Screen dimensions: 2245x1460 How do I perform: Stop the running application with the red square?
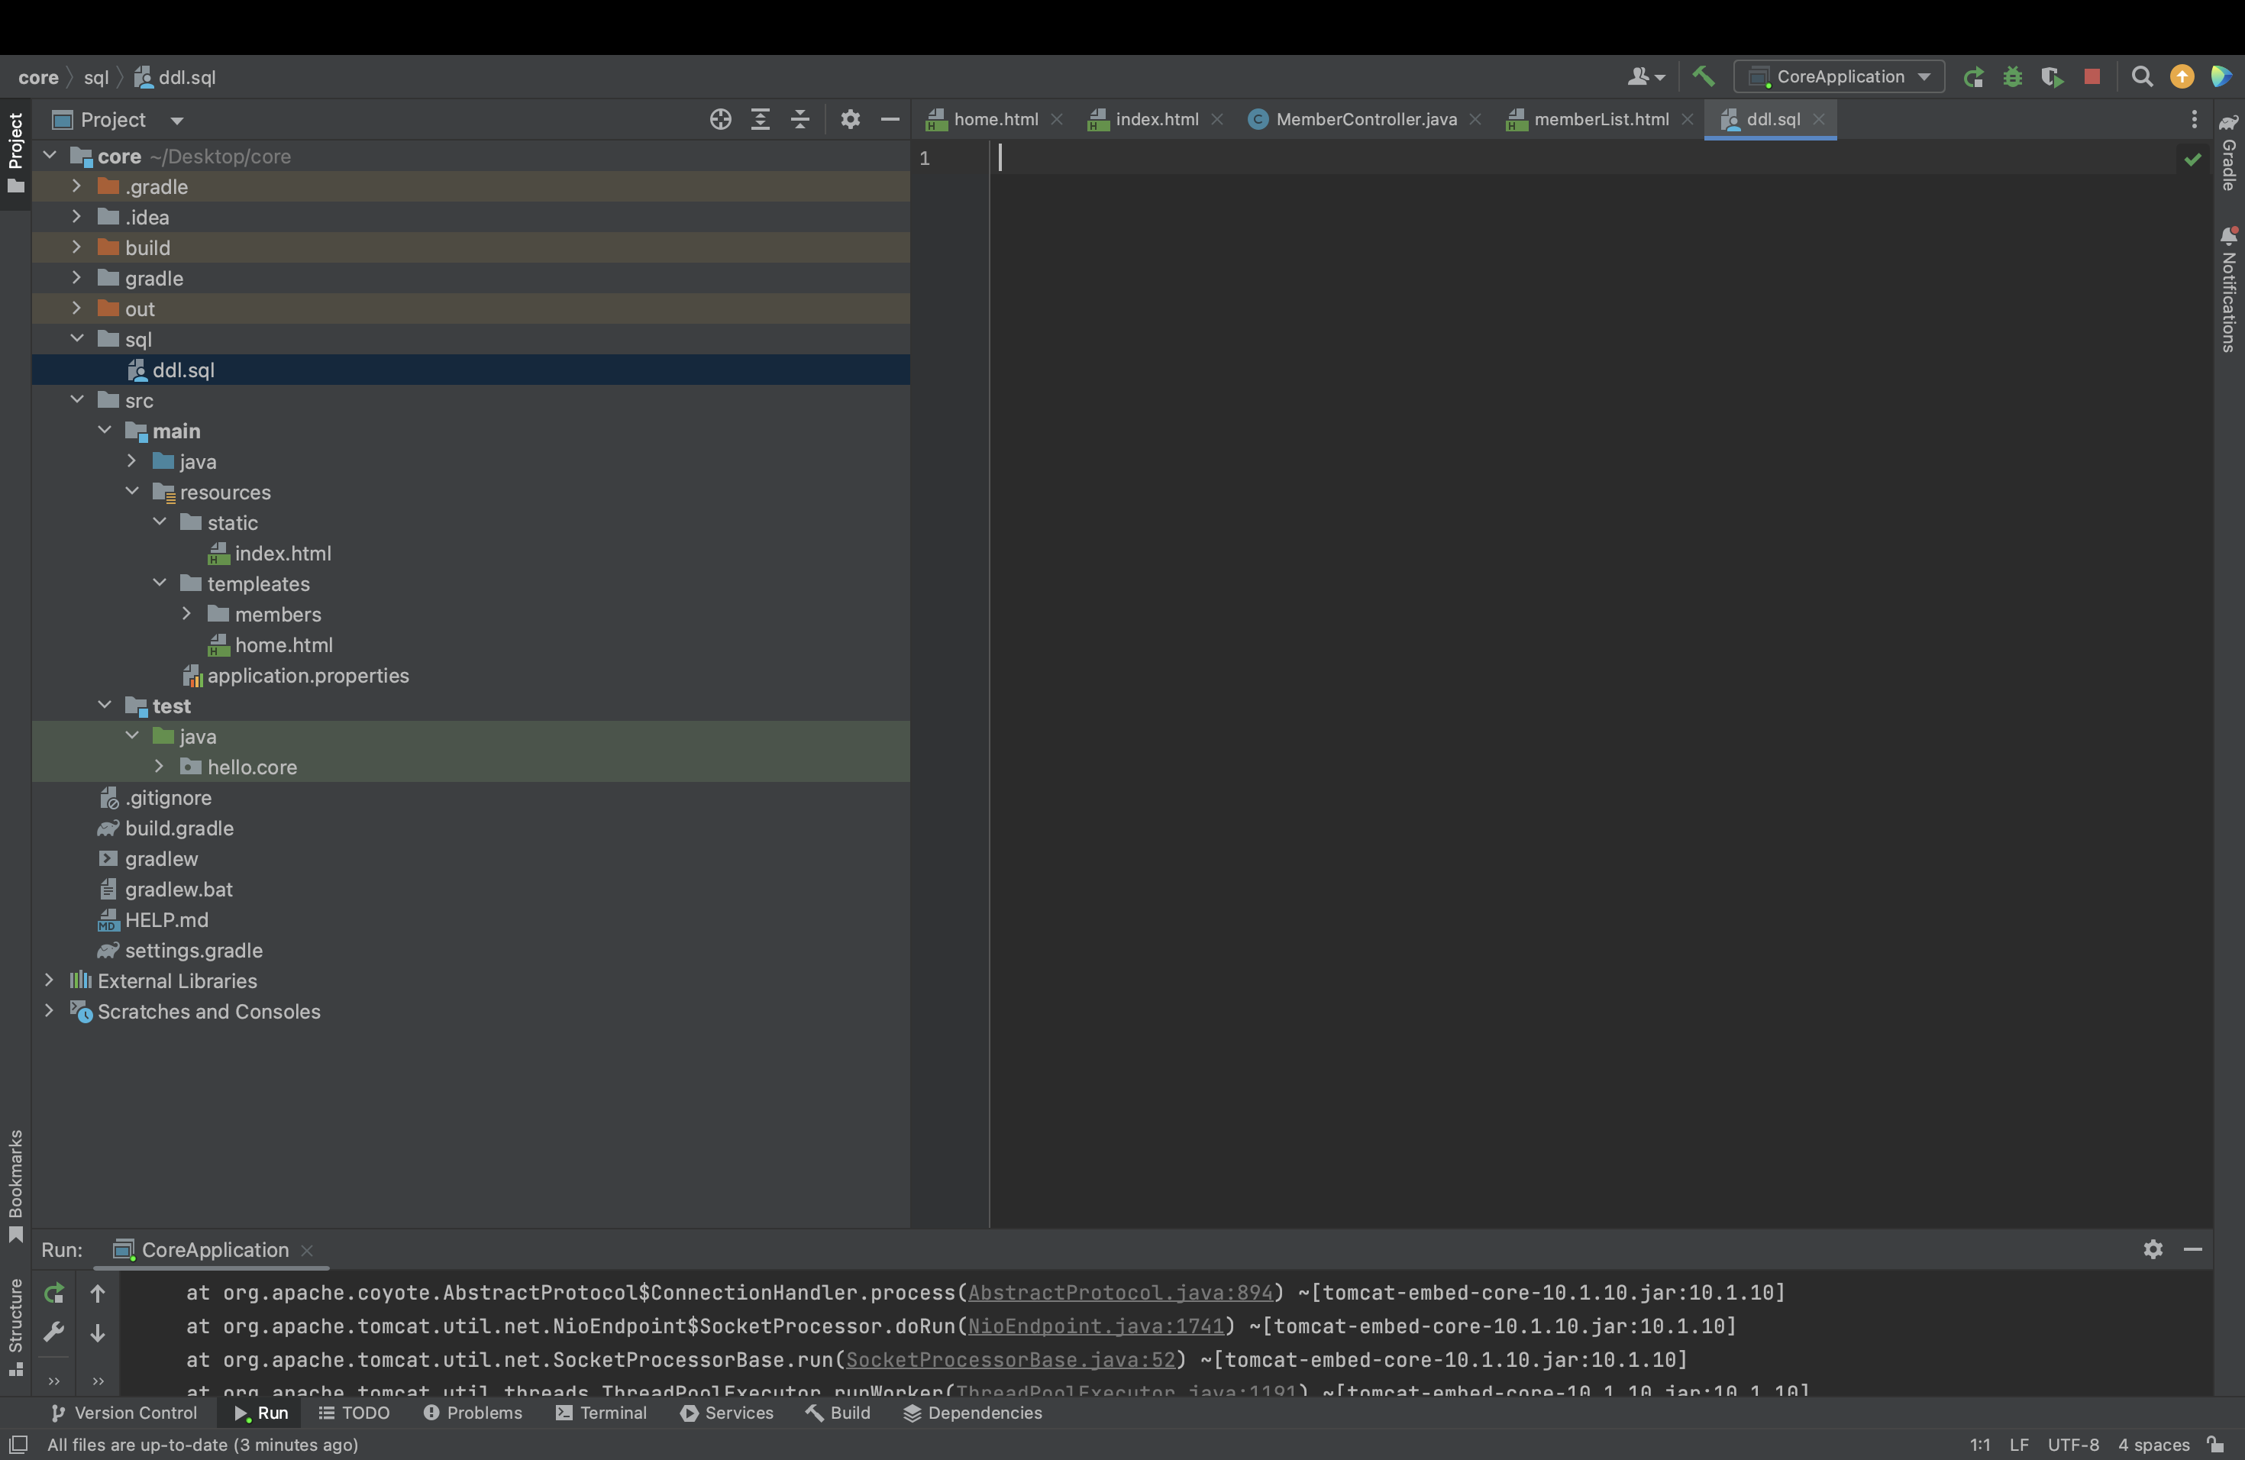(x=2092, y=76)
